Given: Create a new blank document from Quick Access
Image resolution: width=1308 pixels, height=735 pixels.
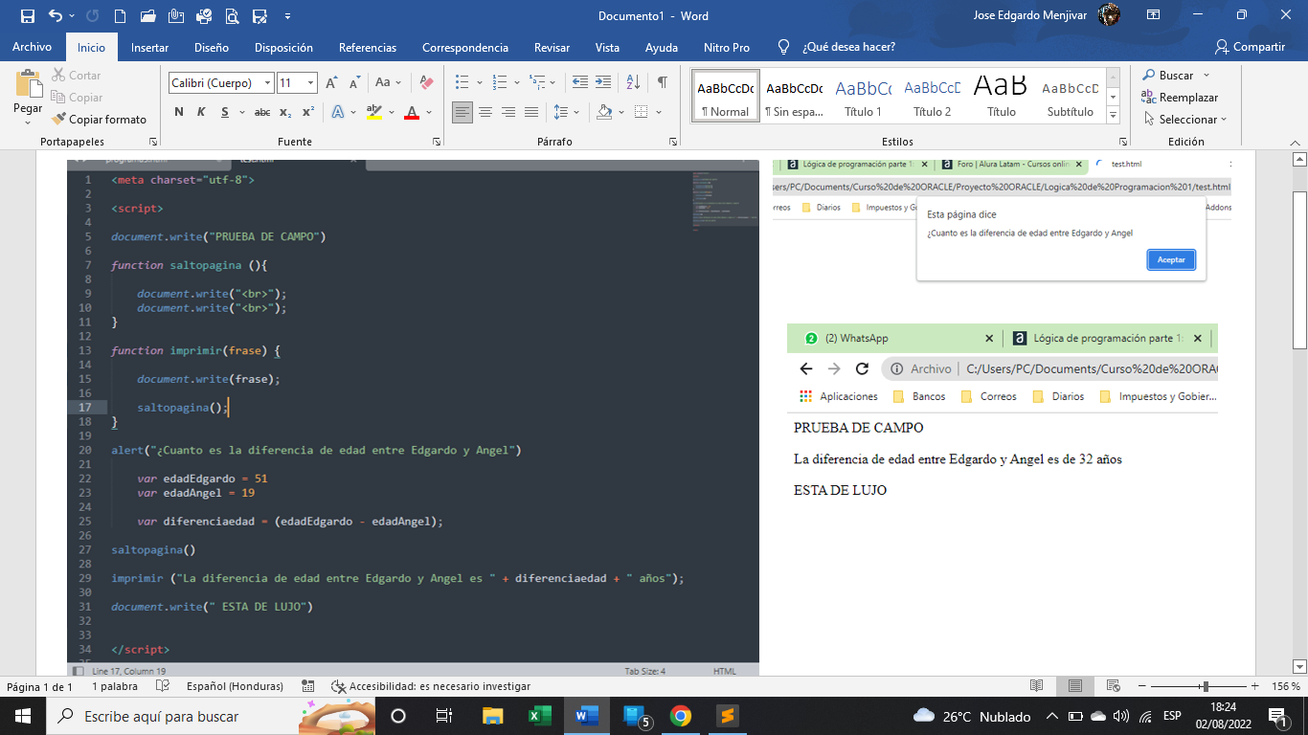Looking at the screenshot, I should click(120, 15).
